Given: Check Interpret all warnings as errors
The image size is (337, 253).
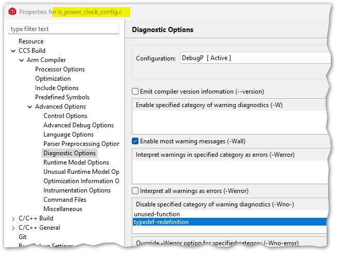Looking at the screenshot, I should pos(135,191).
